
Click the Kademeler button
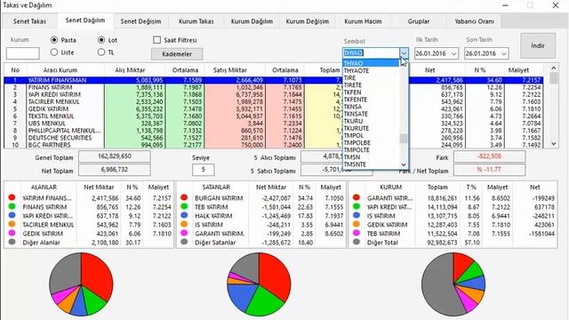click(x=177, y=54)
